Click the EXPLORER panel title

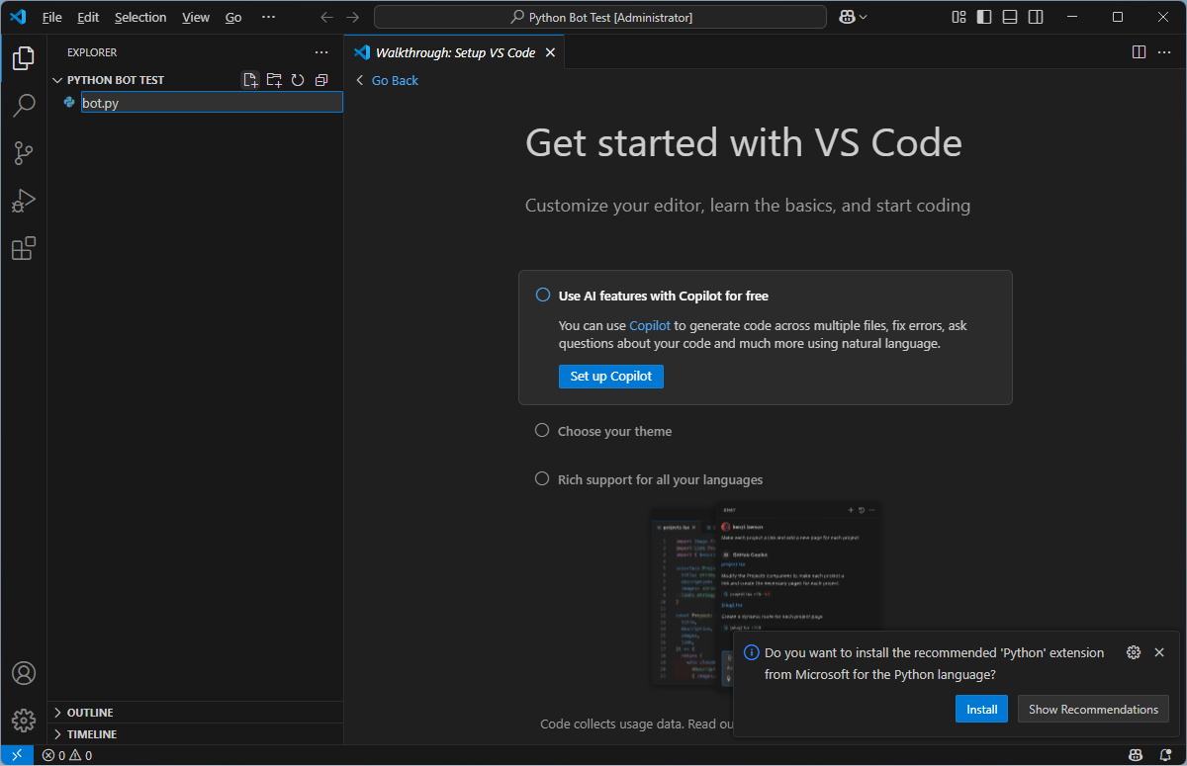point(92,52)
